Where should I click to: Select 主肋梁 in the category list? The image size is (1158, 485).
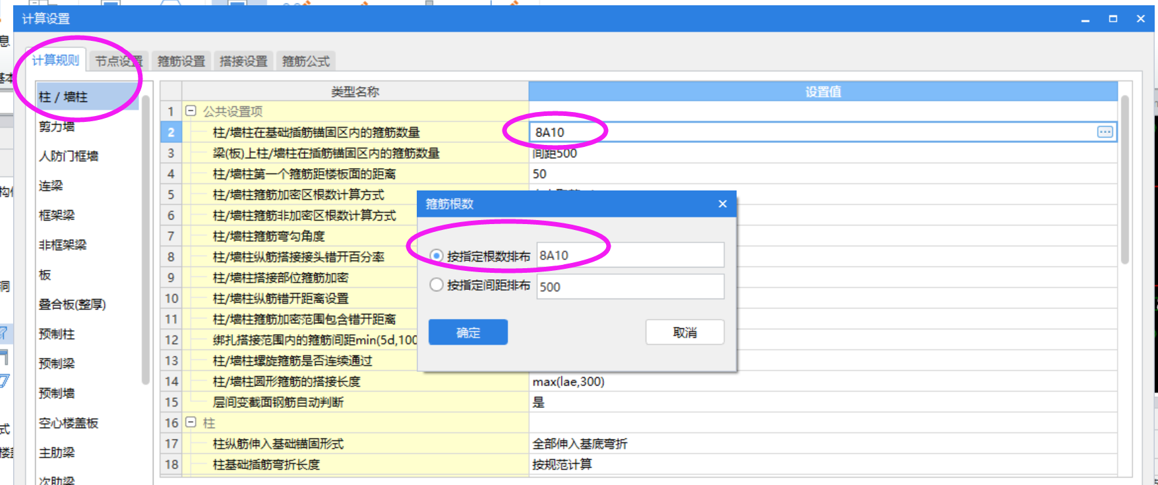87,453
